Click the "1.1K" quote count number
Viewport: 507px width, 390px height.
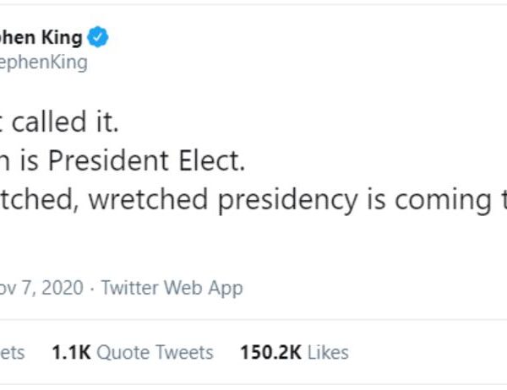point(70,352)
